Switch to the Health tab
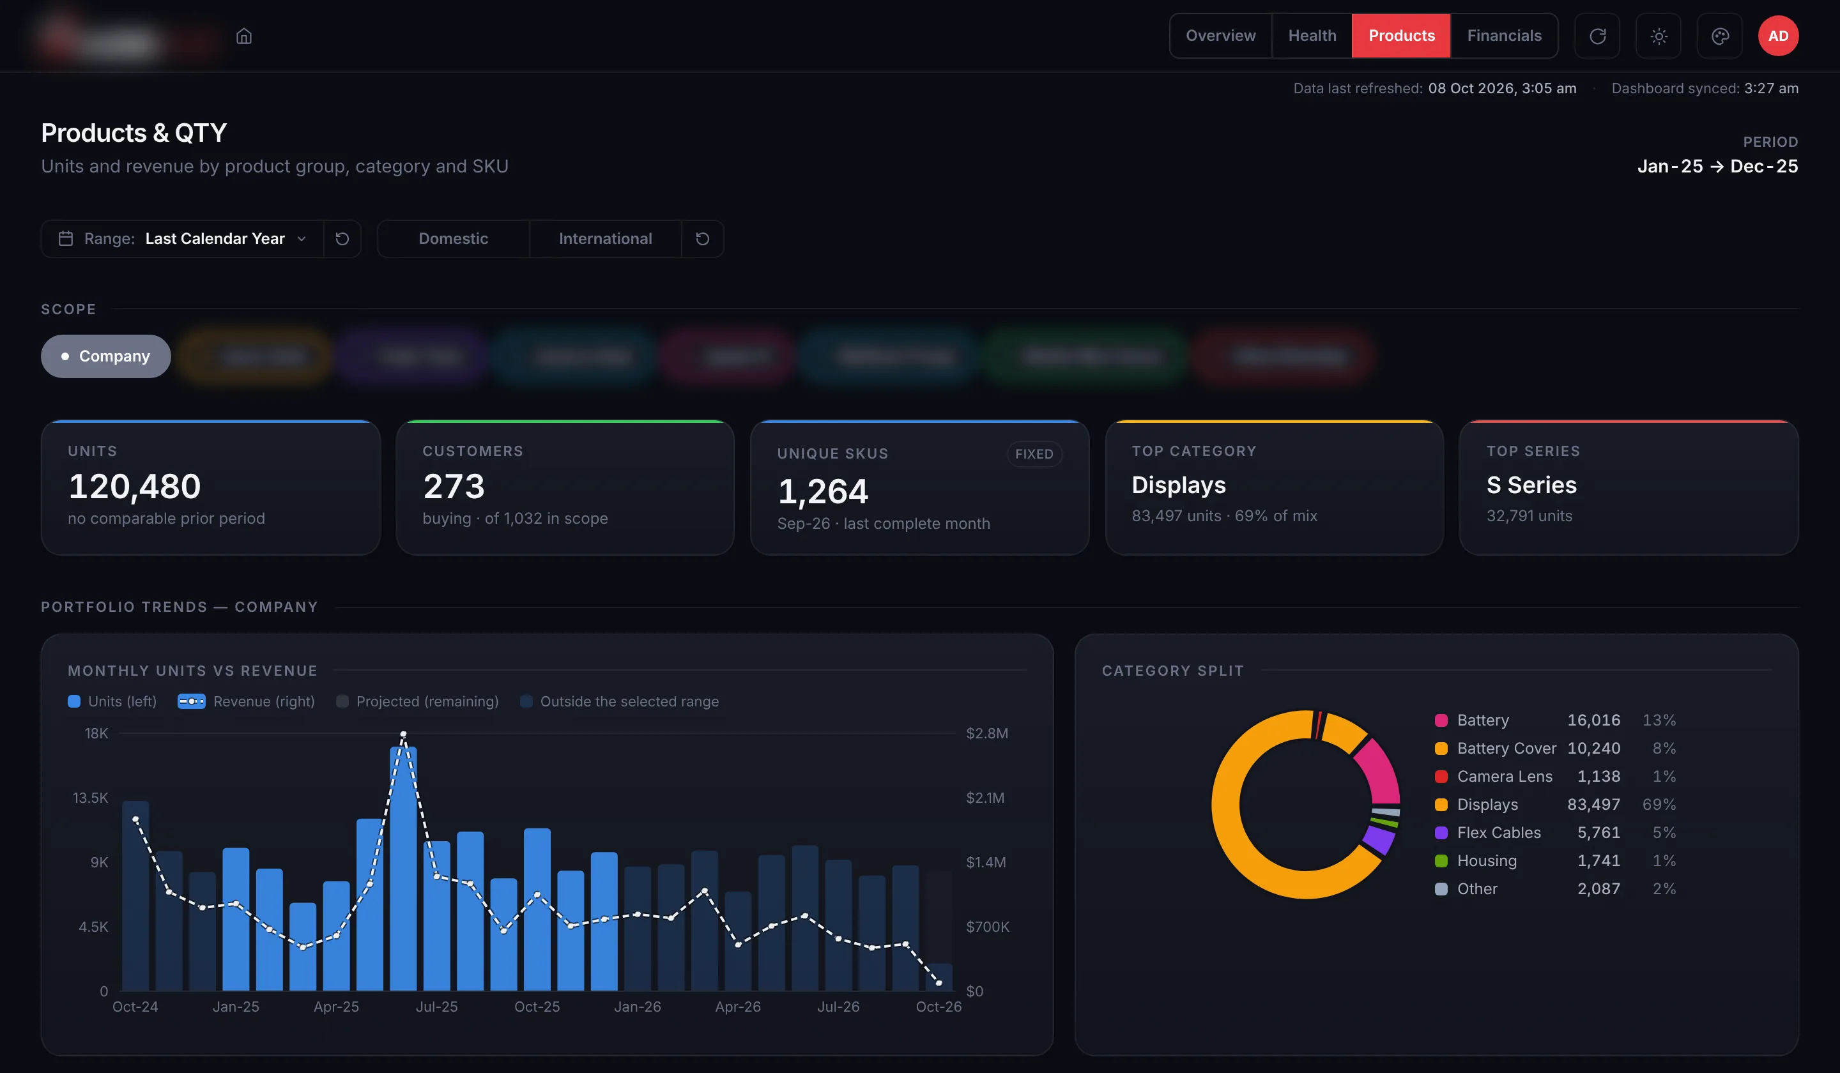Screen dimensions: 1840x1073 1312,36
